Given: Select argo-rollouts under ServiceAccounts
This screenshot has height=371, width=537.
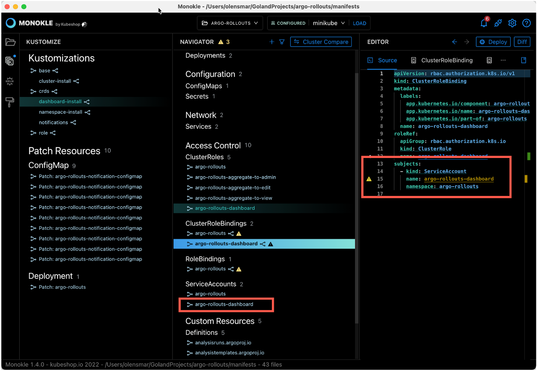Looking at the screenshot, I should click(210, 294).
